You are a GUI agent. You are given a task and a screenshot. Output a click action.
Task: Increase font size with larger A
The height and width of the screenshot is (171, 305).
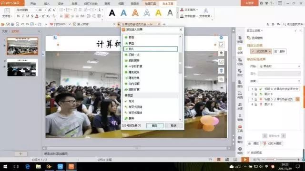50,10
